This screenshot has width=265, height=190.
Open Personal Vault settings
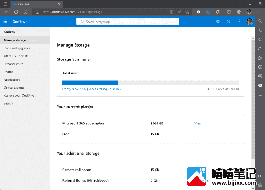(x=13, y=64)
